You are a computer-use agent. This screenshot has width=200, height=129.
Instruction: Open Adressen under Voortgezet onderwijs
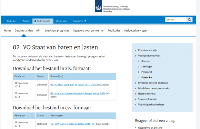146,61
